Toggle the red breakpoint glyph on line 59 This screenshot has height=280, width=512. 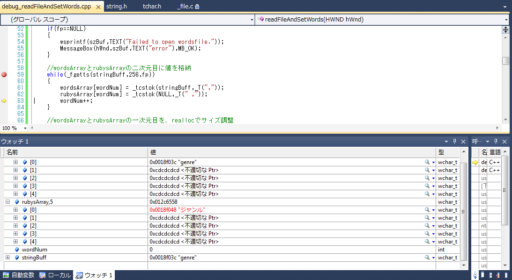pos(4,75)
